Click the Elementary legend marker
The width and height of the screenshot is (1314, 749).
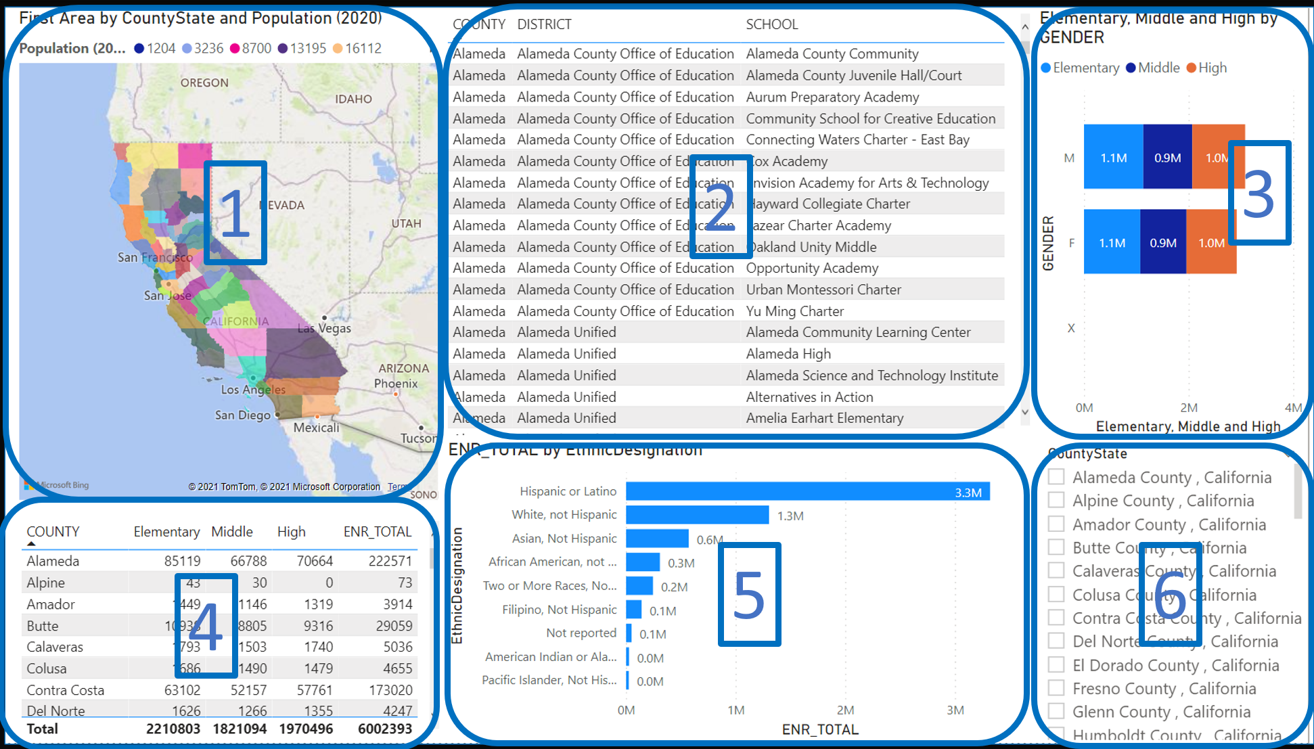1046,68
